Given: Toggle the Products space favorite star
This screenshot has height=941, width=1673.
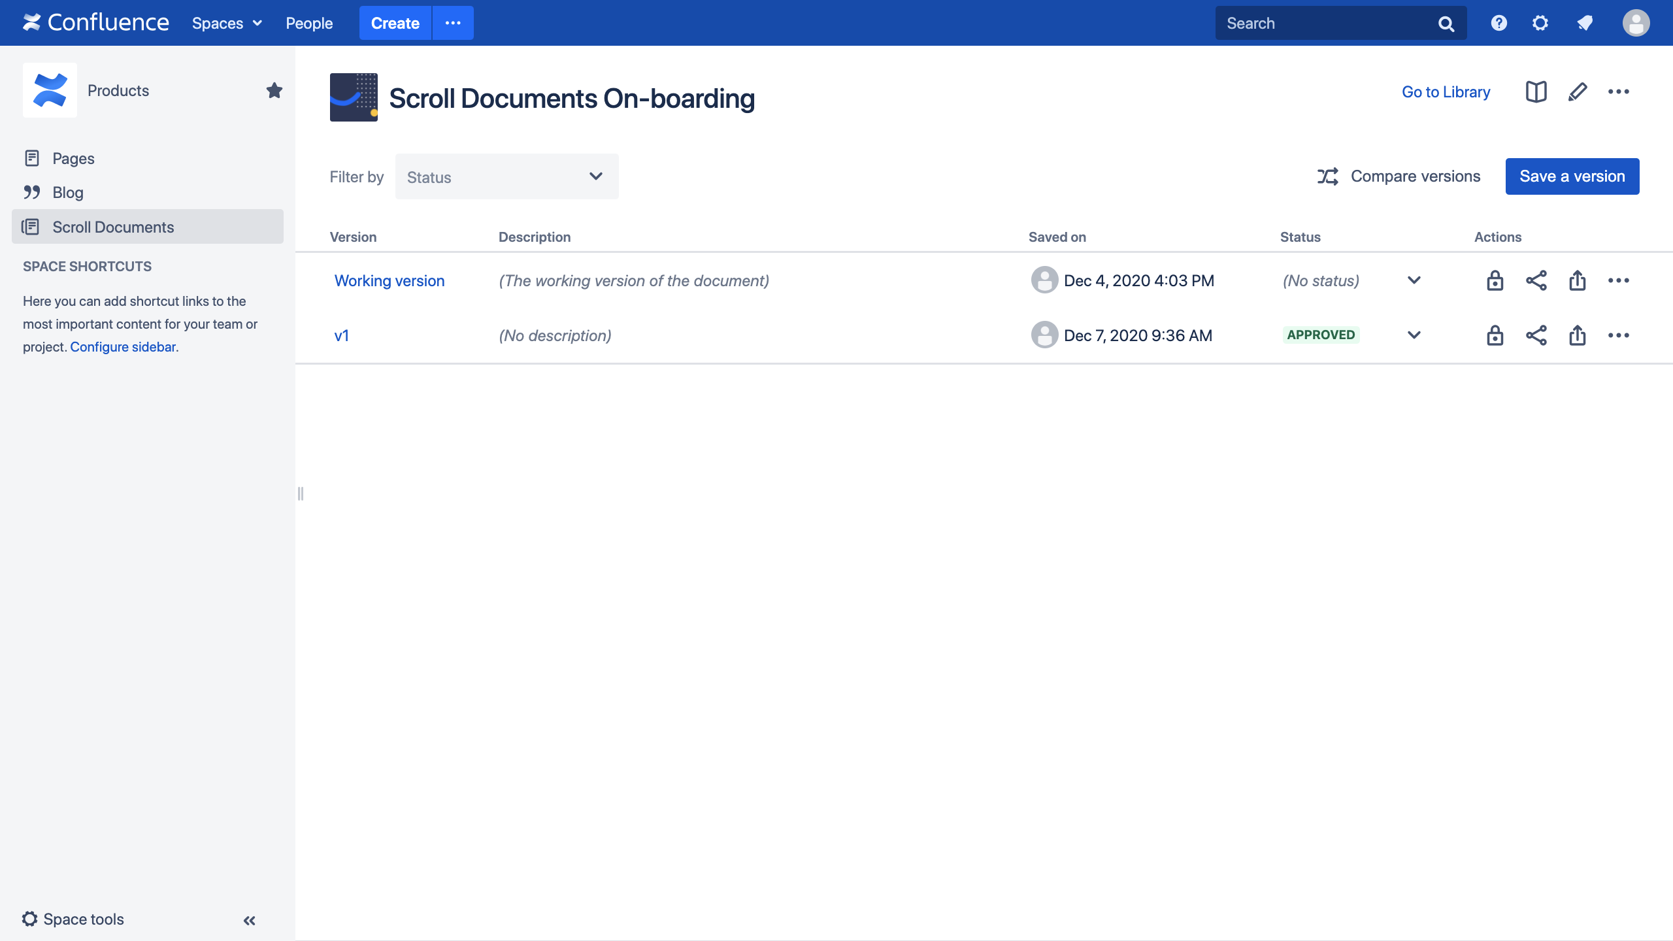Looking at the screenshot, I should coord(274,90).
